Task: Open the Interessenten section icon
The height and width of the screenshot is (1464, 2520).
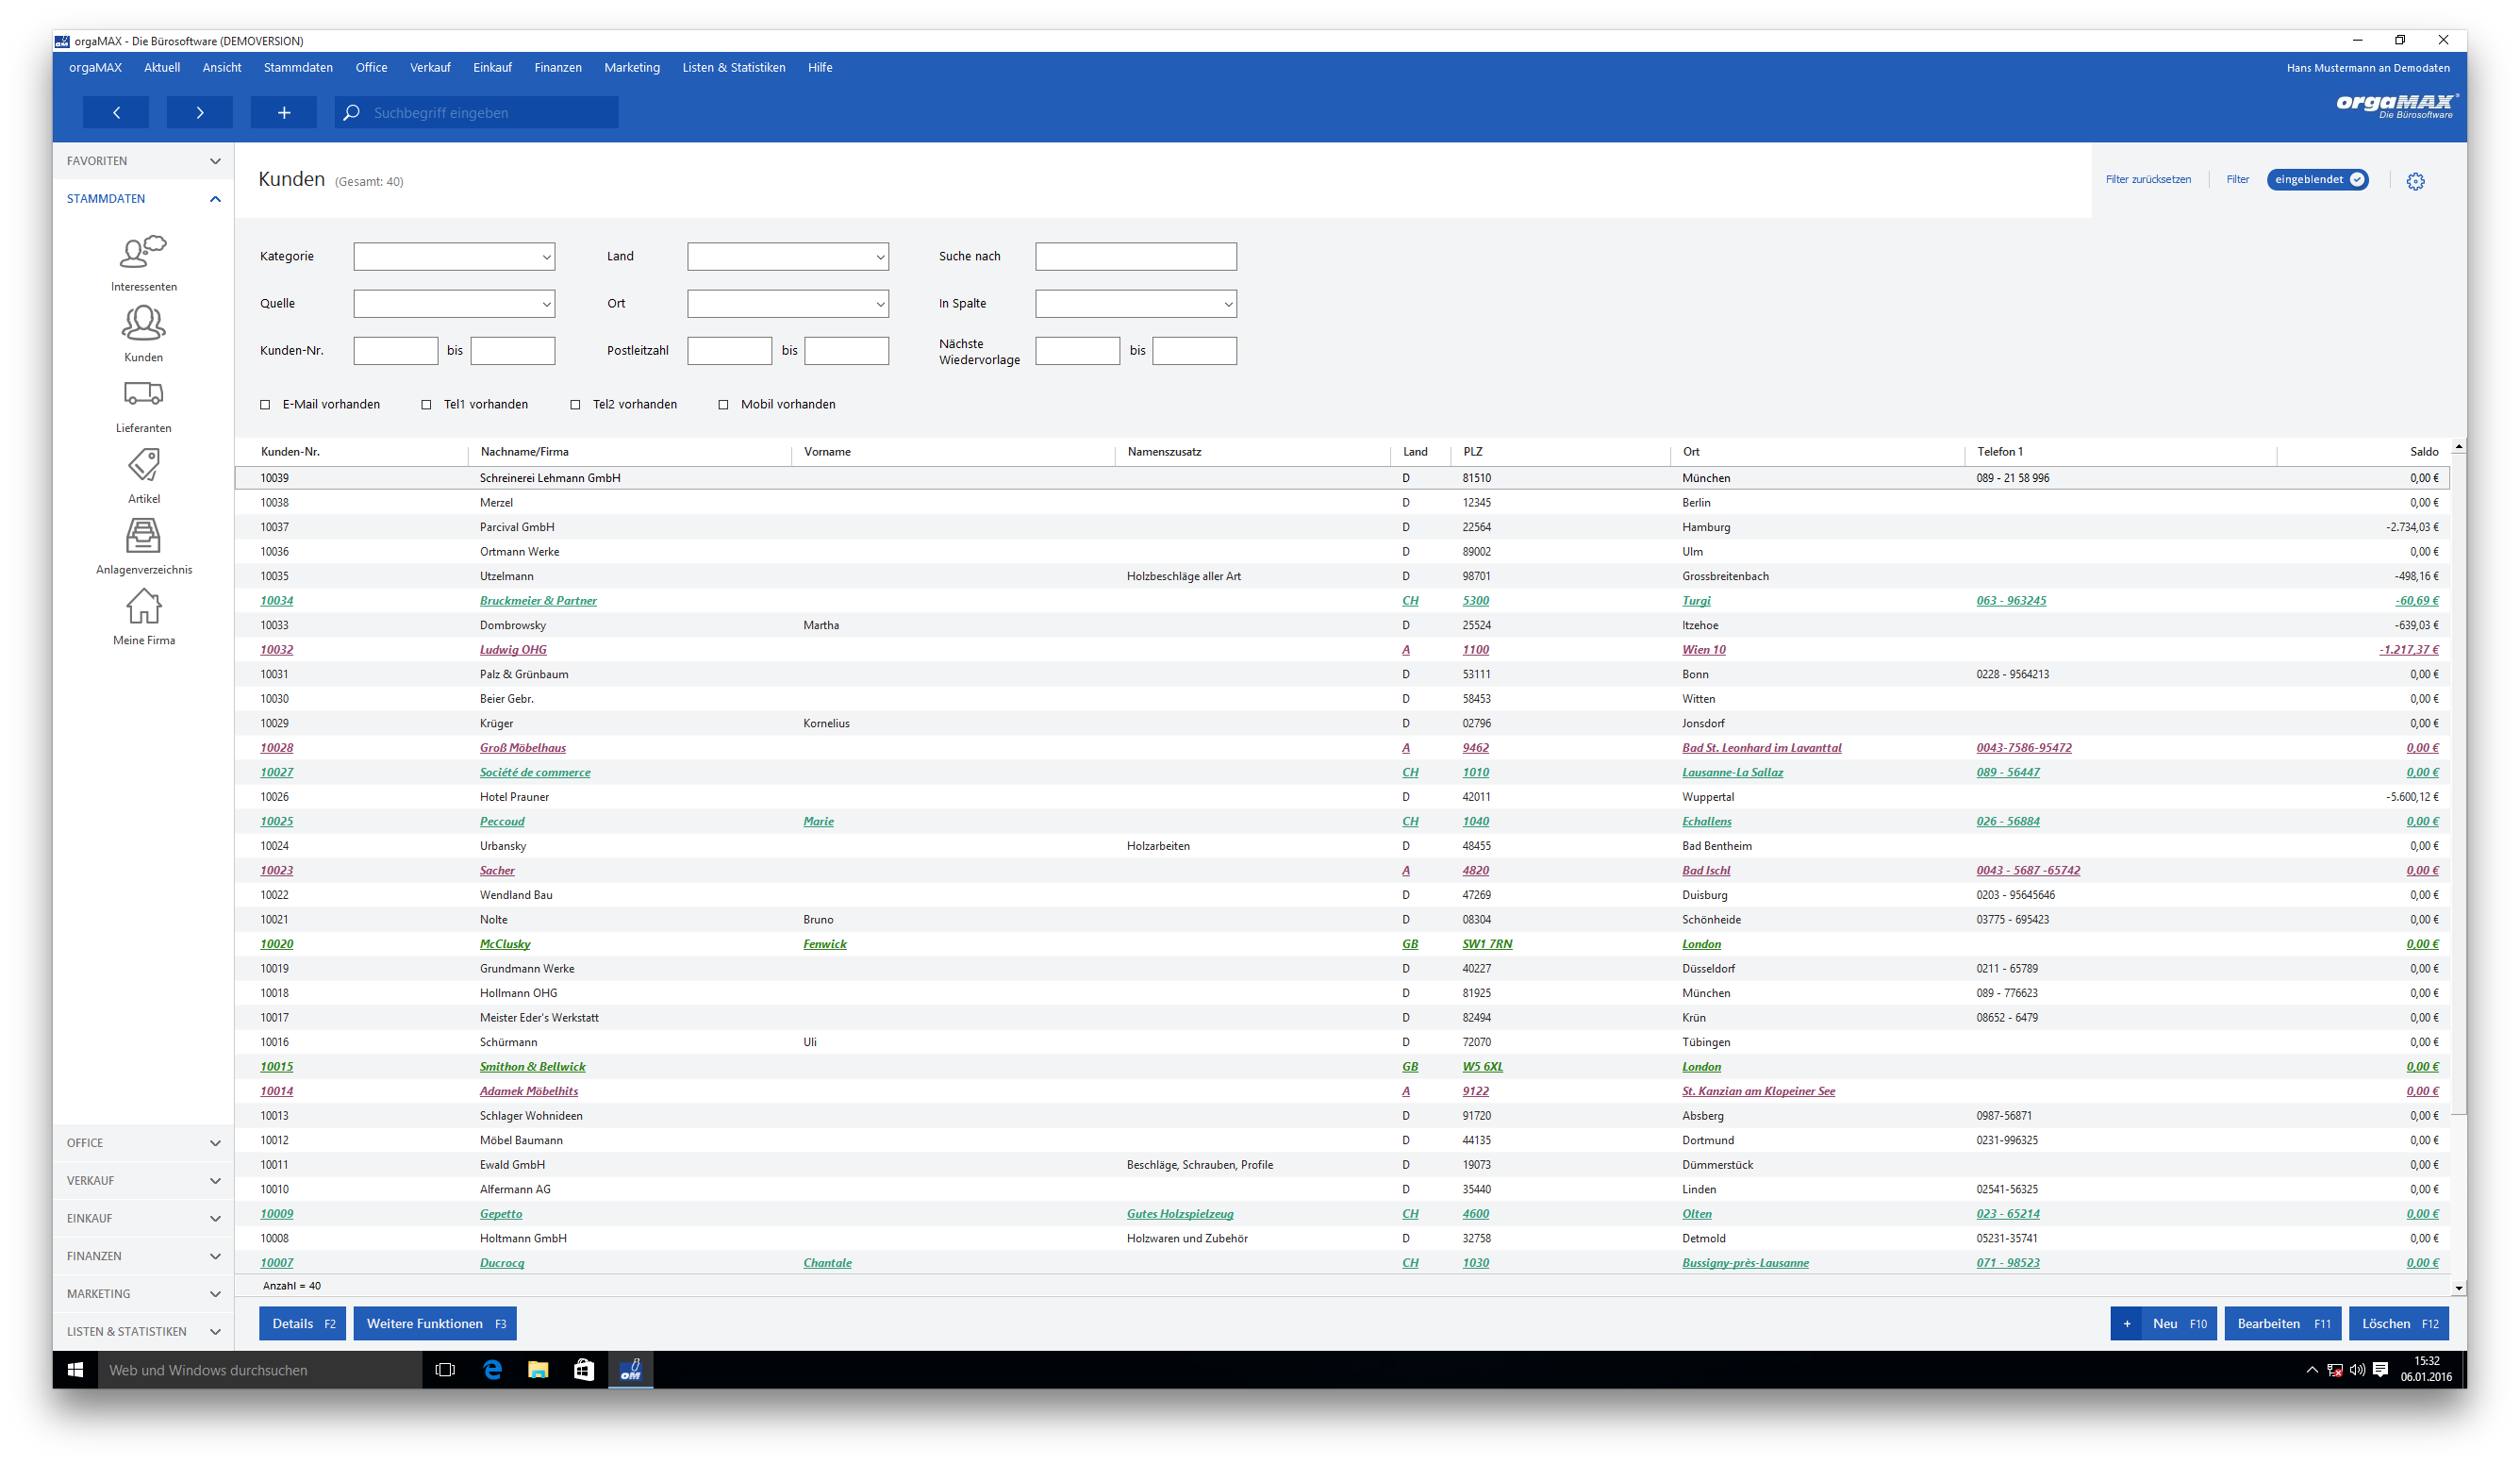Action: (x=143, y=251)
